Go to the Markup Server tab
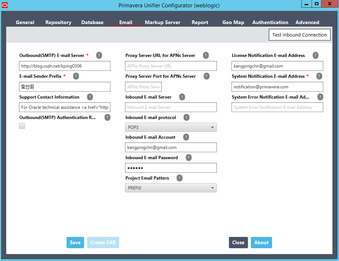Screen dimensions: 339x261 point(163,23)
